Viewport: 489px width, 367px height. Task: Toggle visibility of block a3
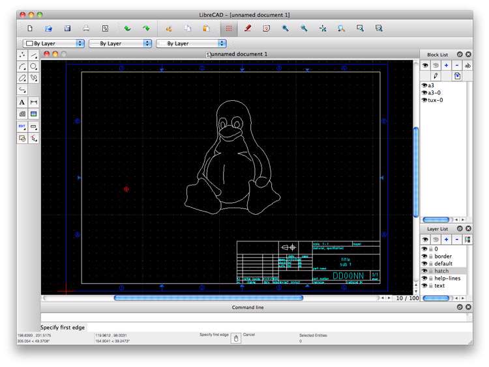point(424,85)
